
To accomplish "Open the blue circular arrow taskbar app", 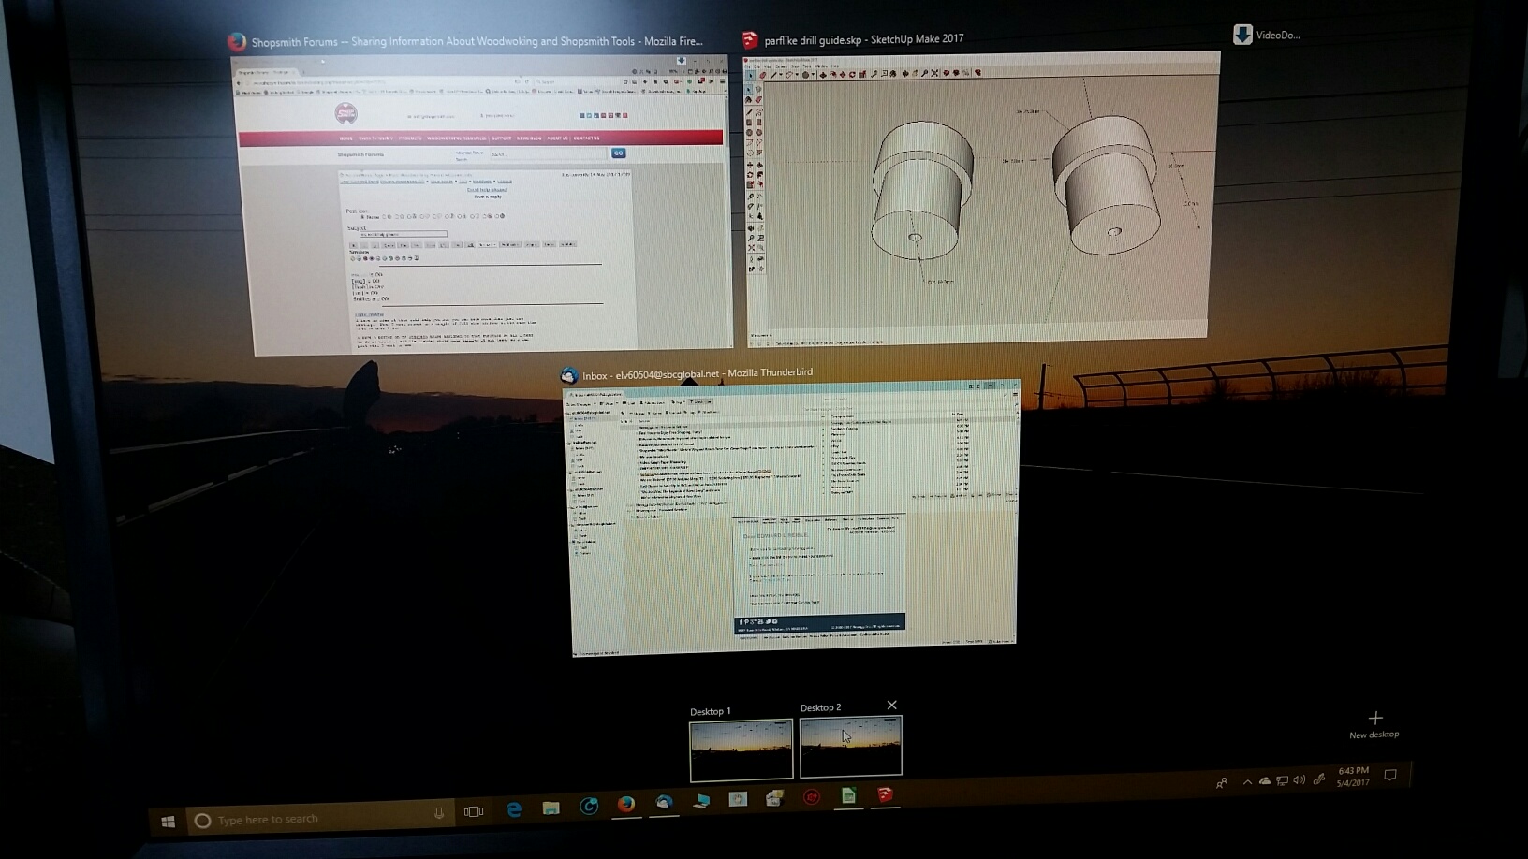I will click(x=589, y=806).
